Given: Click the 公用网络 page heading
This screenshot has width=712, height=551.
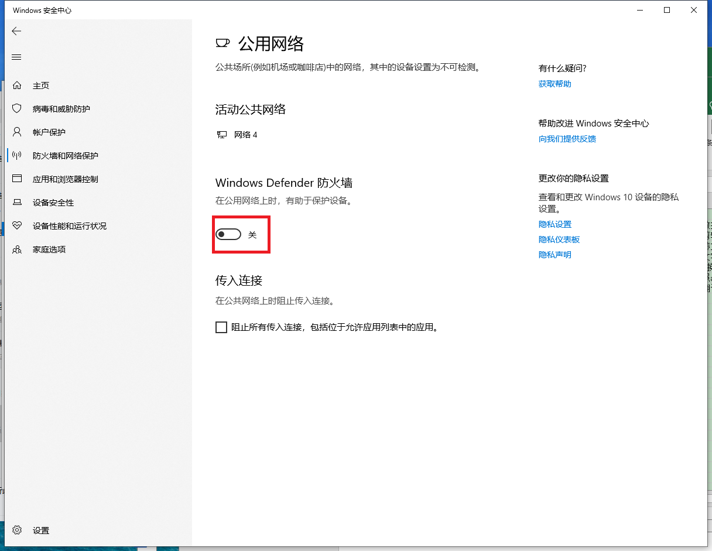Looking at the screenshot, I should (x=271, y=43).
